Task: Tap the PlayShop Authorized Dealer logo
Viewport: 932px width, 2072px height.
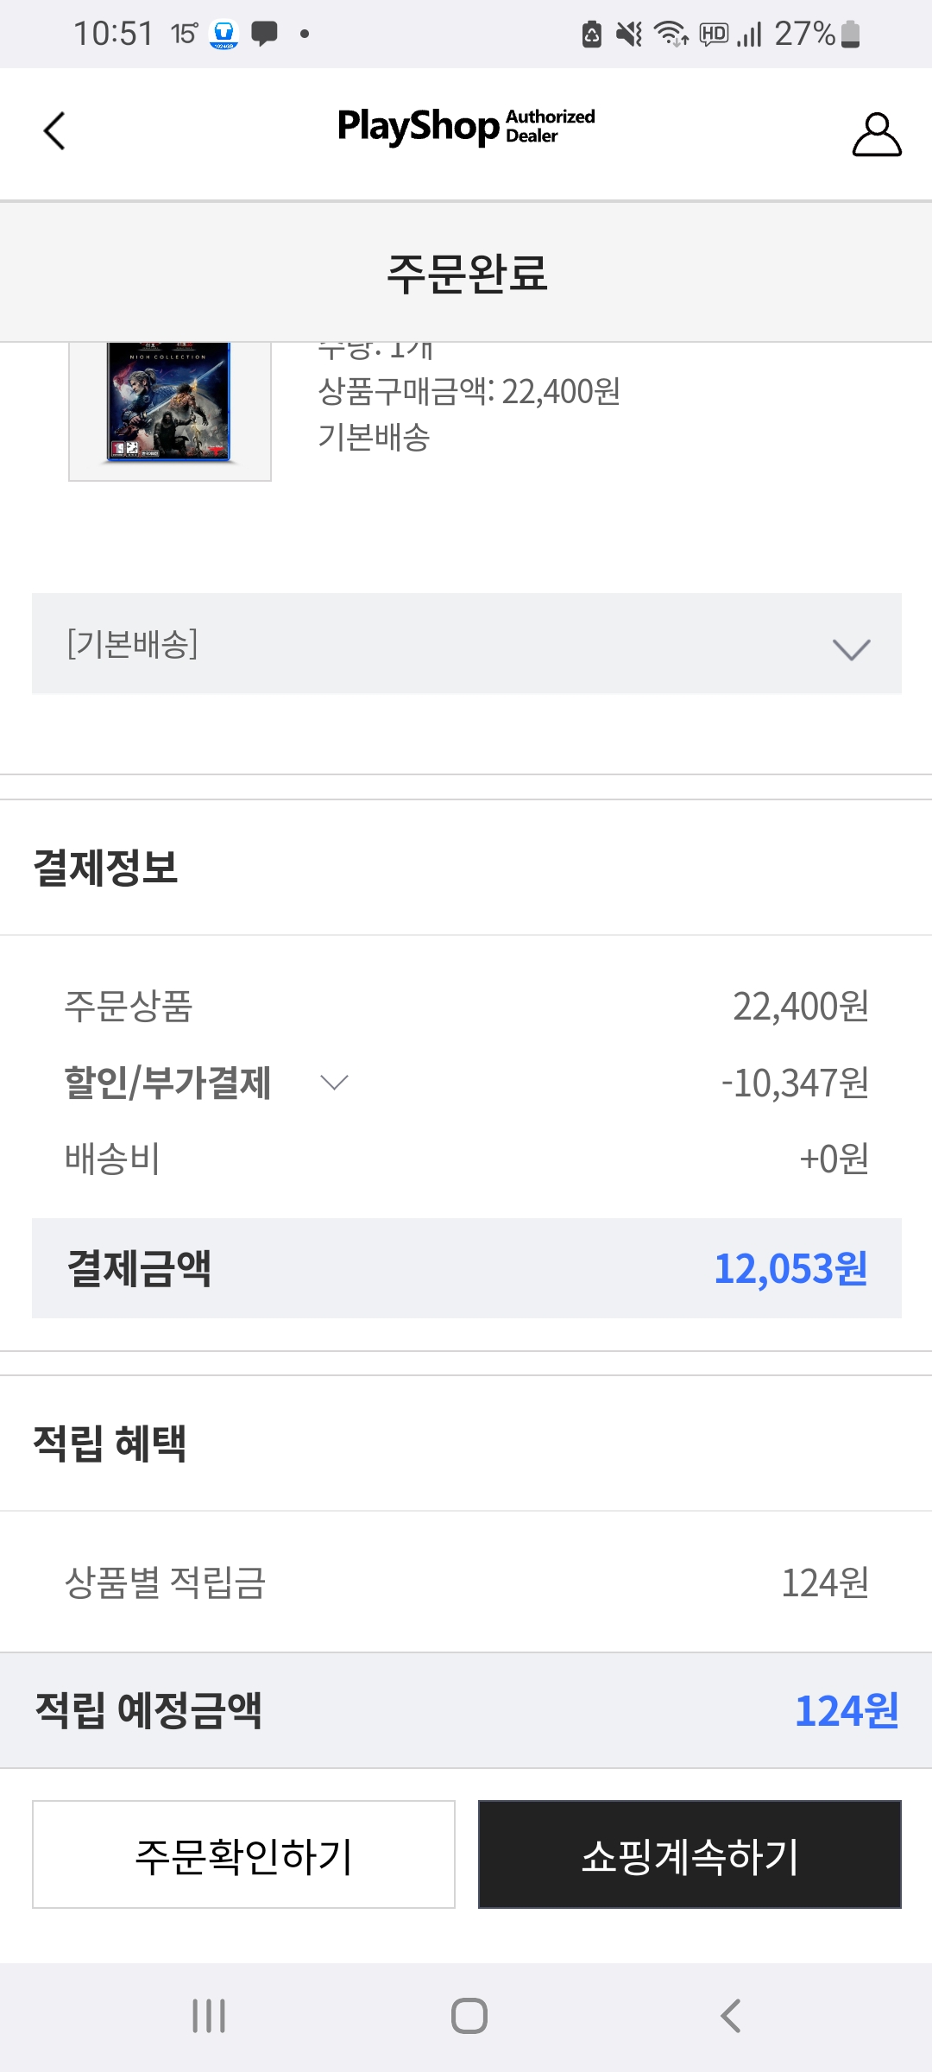Action: click(466, 127)
